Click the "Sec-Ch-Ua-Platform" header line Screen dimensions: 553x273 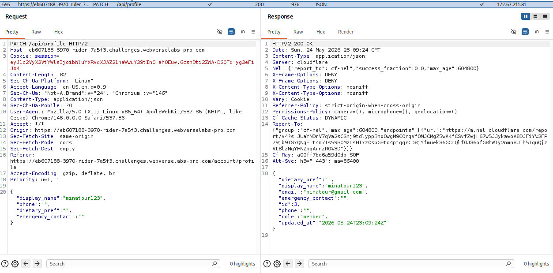52,81
